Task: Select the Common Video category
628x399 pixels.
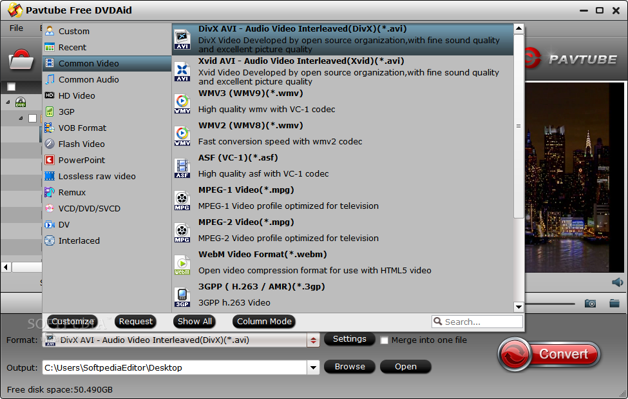Action: click(107, 63)
